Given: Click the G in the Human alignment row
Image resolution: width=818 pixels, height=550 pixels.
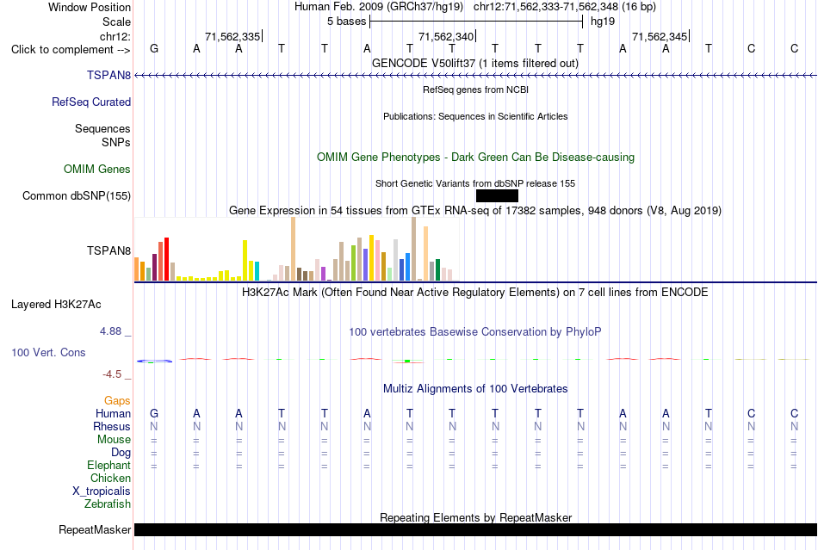Looking at the screenshot, I should [x=154, y=413].
